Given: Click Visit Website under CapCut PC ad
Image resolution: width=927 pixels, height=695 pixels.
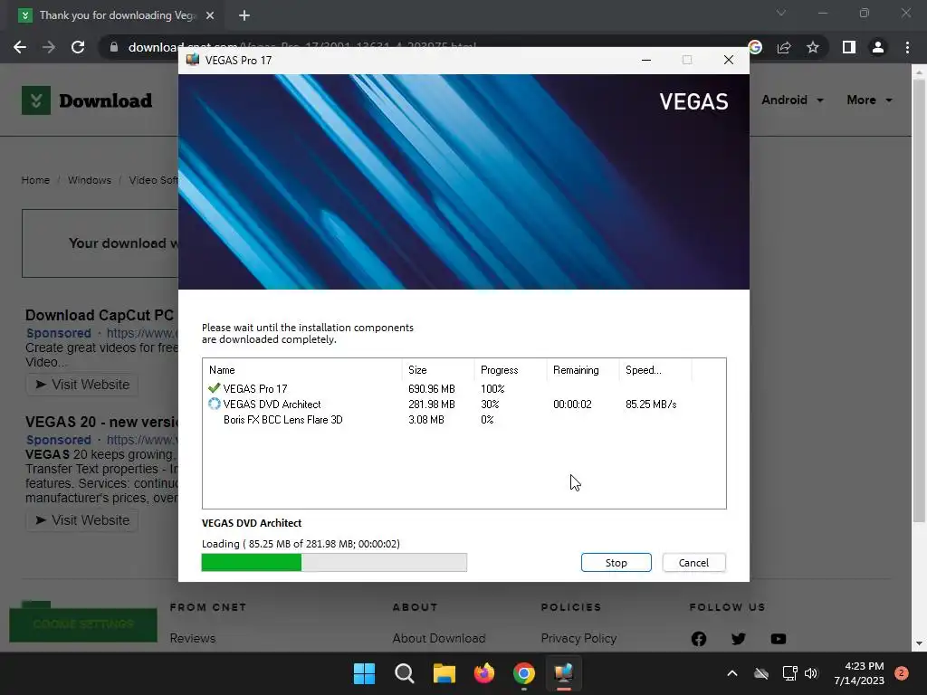Looking at the screenshot, I should coord(82,385).
